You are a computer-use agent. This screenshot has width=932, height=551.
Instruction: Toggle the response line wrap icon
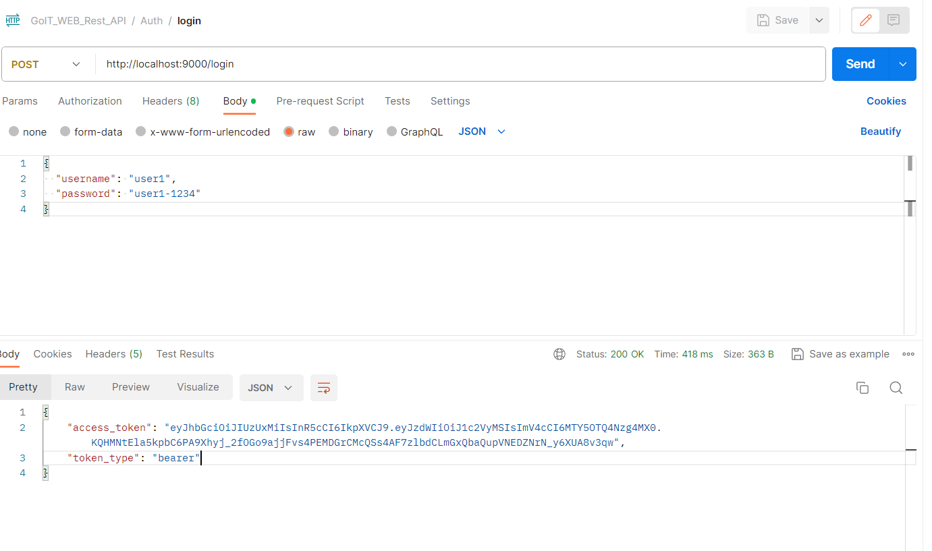pyautogui.click(x=324, y=388)
